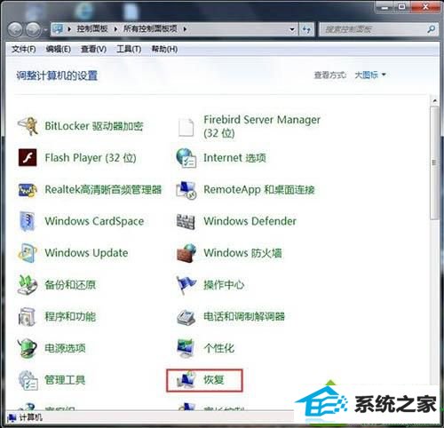Screen dimensions: 444x428
Task: Open the Flash Player (32 位) text link
Action: [91, 158]
